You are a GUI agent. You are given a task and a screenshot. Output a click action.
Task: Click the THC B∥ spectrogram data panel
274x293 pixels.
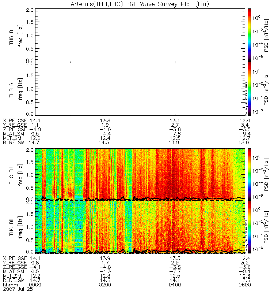click(140, 227)
